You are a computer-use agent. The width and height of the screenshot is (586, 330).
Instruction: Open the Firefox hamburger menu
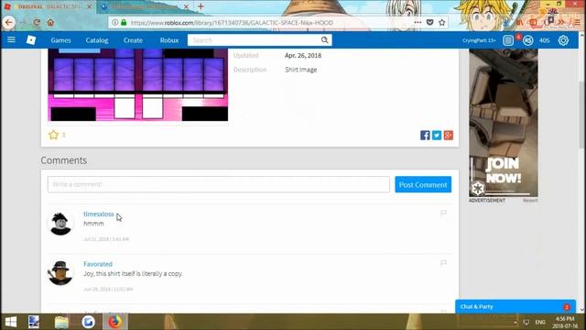[x=577, y=22]
